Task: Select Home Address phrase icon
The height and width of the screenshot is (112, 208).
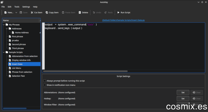Action: tap(13, 32)
